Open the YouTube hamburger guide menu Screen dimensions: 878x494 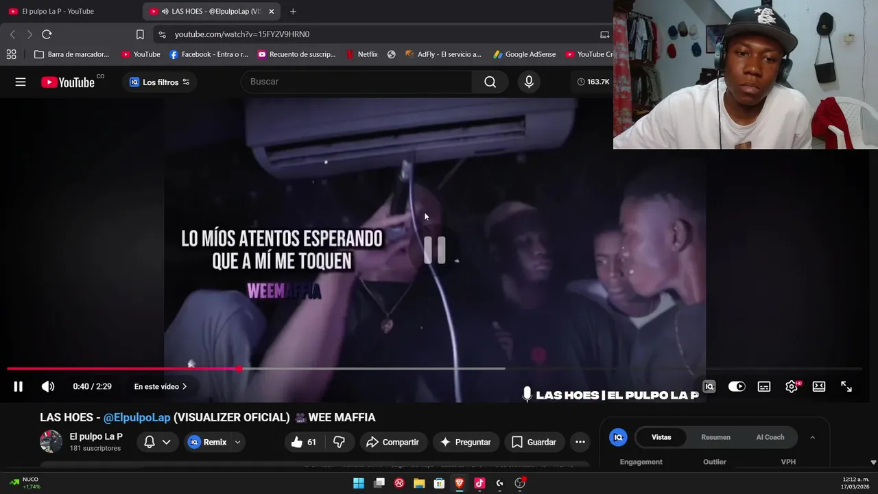click(21, 82)
